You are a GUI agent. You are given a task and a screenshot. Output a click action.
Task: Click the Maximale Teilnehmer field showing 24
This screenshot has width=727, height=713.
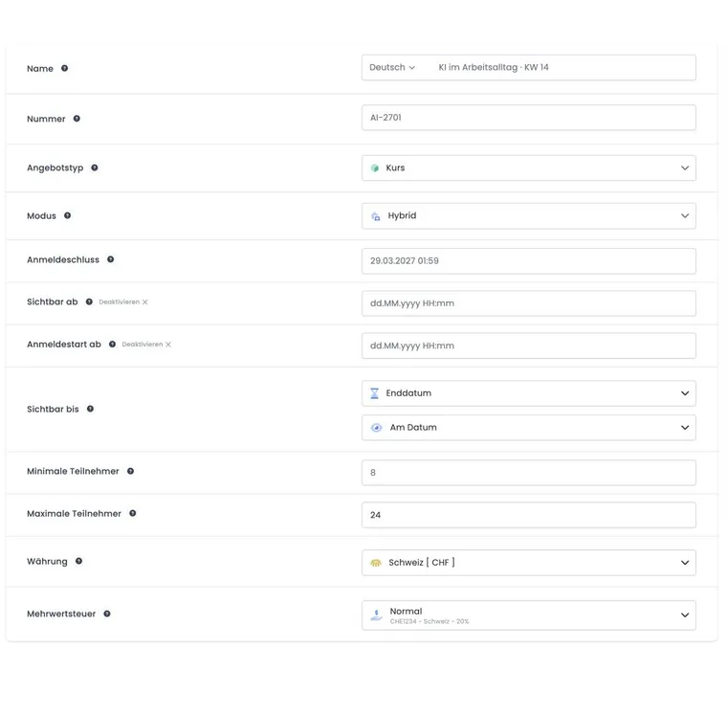click(x=529, y=515)
